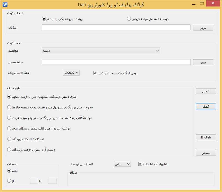
Task: Toggle the open document after conversion checkbox
Action: tap(95, 73)
